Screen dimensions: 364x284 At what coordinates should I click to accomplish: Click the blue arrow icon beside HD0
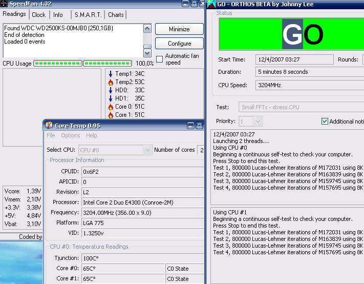(111, 90)
